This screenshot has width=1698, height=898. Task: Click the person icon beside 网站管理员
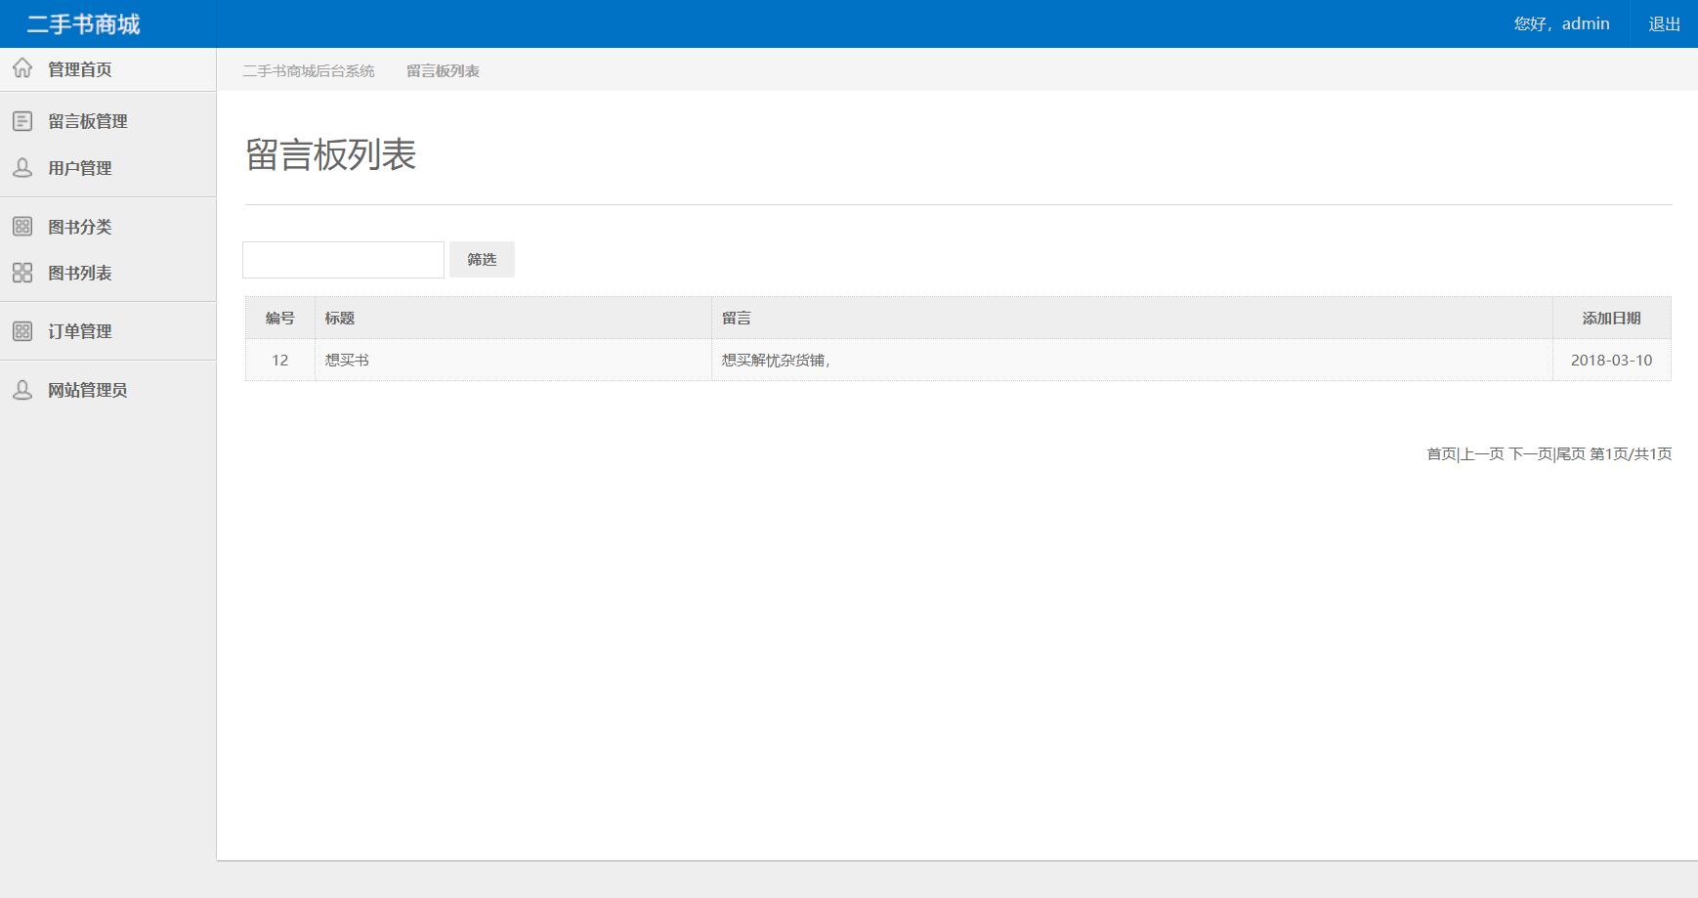tap(22, 390)
